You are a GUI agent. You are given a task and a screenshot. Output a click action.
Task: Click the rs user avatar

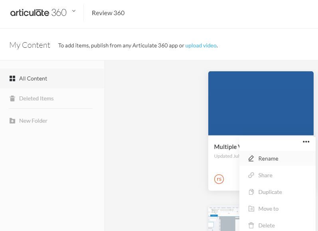tap(219, 179)
